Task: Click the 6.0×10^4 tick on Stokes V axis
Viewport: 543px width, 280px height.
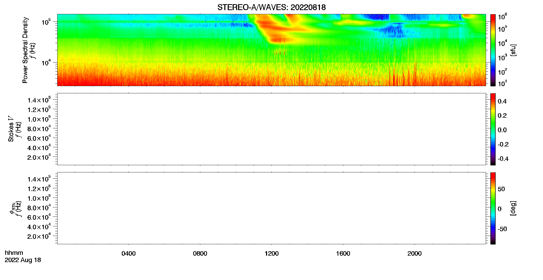Action: (39, 138)
